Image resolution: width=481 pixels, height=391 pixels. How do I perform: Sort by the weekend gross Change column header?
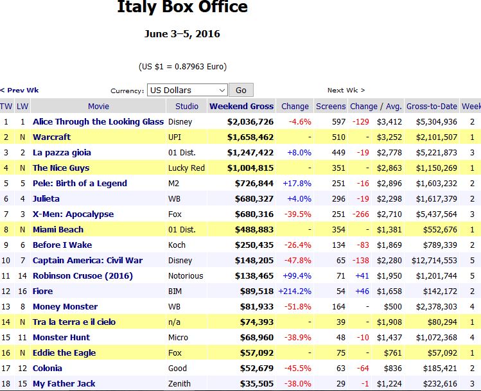[295, 107]
